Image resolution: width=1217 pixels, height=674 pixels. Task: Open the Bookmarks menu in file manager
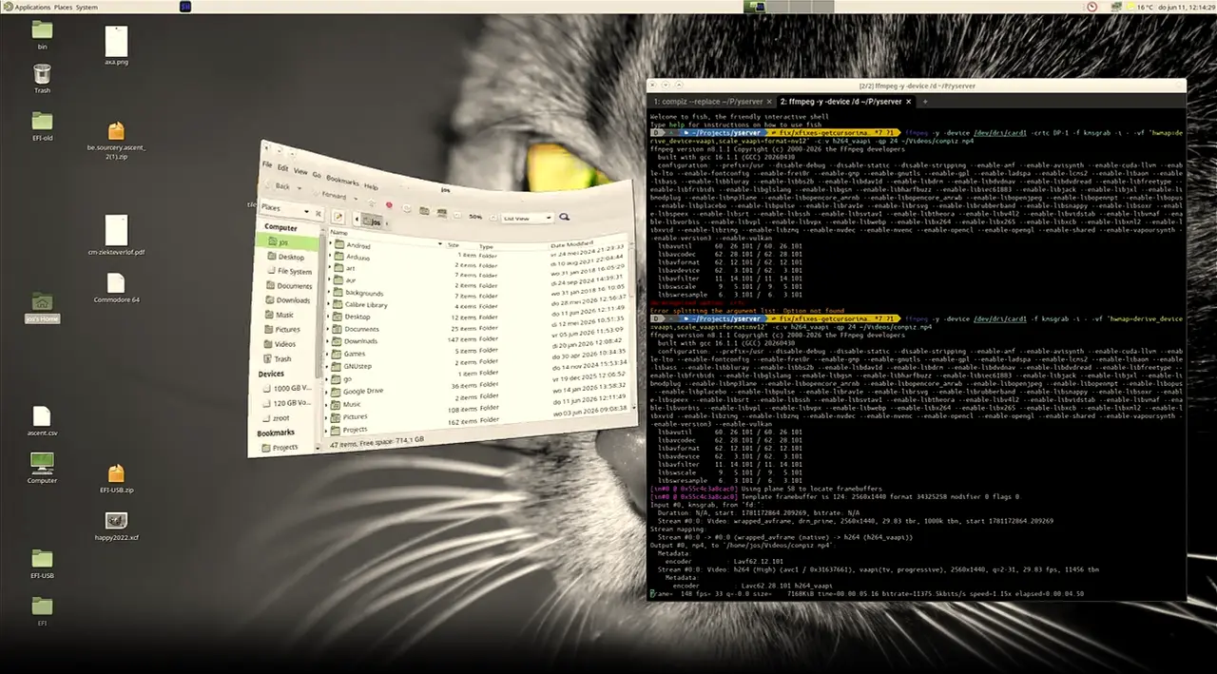pos(342,180)
